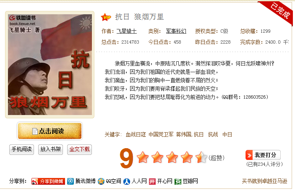295x191 pixels.
Task: Click the 手机阅读 button
Action: point(22,149)
